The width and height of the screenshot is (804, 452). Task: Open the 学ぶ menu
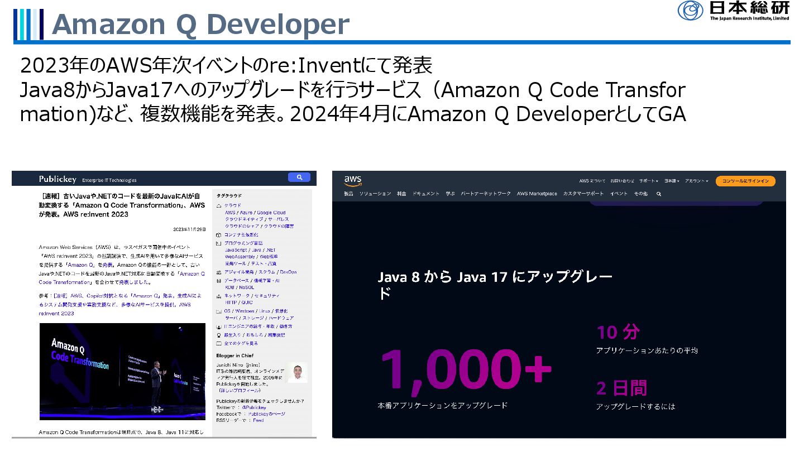click(x=450, y=194)
